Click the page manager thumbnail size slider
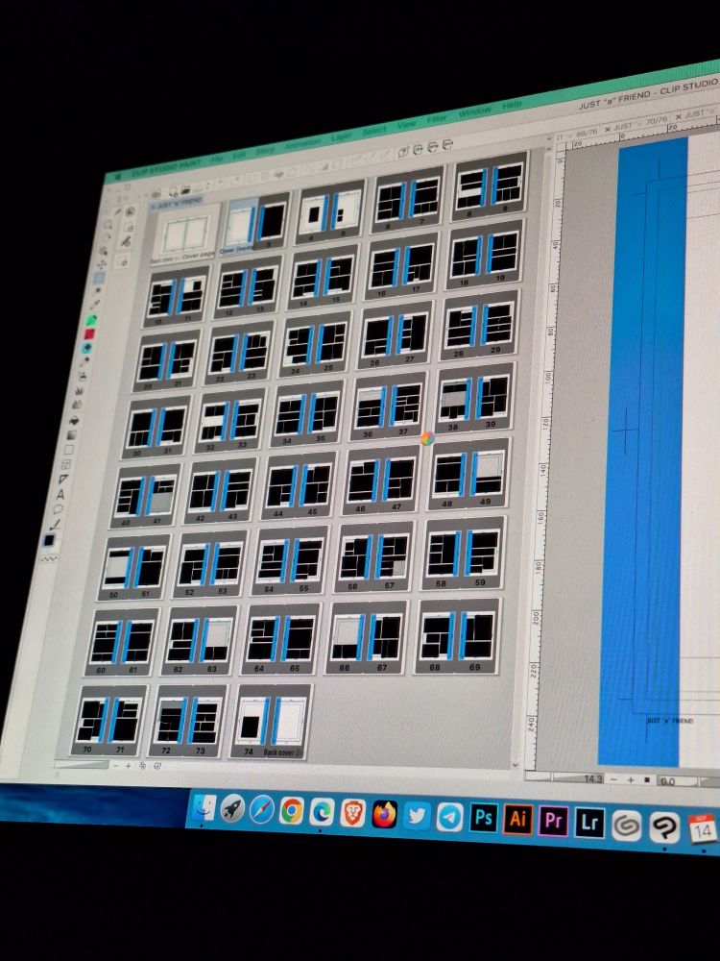The height and width of the screenshot is (961, 720). coord(81,764)
